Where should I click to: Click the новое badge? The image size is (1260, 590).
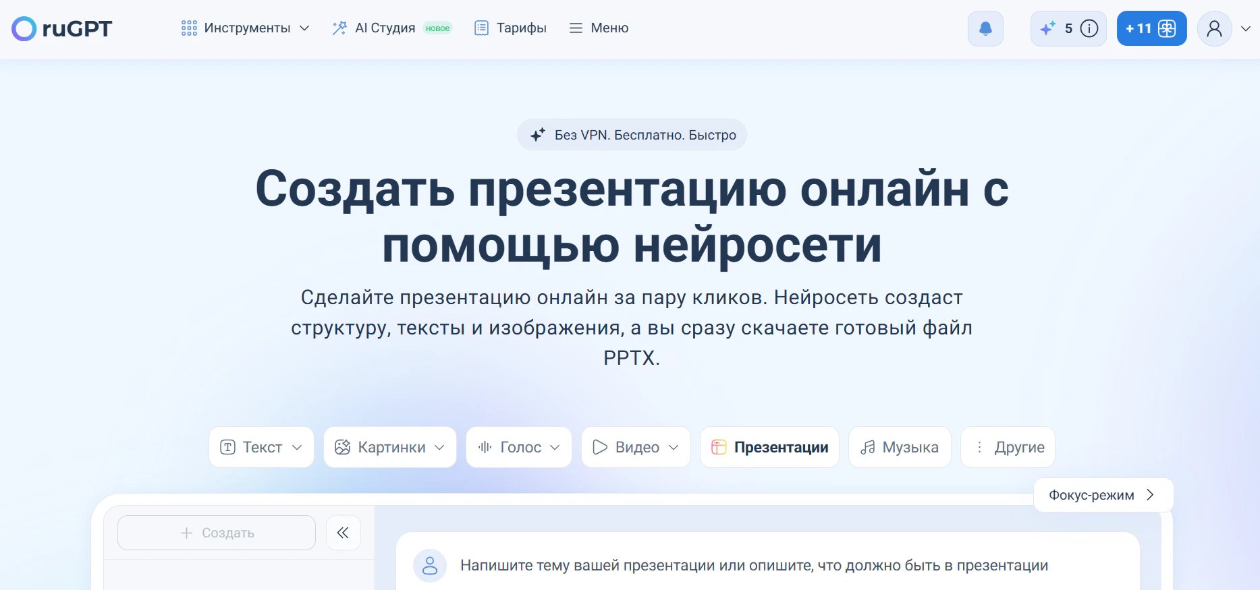coord(437,28)
